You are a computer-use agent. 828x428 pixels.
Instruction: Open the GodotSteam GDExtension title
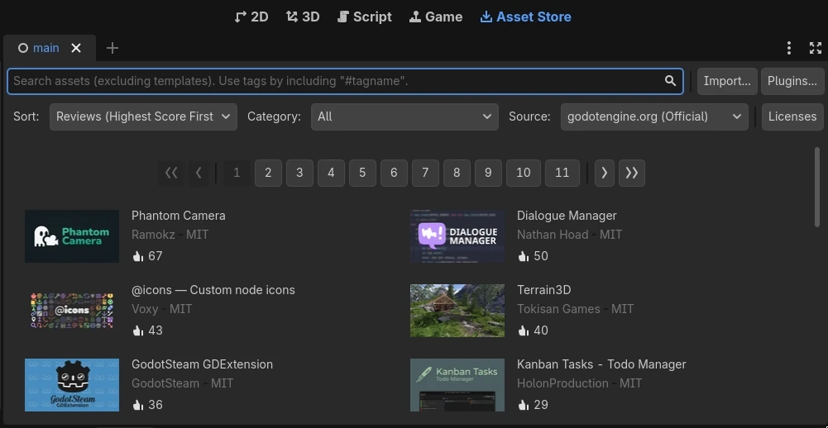pos(203,364)
